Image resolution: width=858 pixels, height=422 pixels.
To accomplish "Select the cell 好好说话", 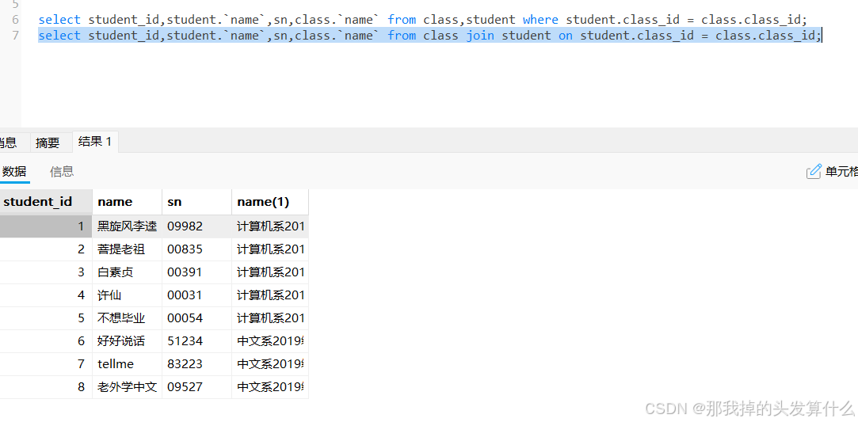I will point(127,341).
